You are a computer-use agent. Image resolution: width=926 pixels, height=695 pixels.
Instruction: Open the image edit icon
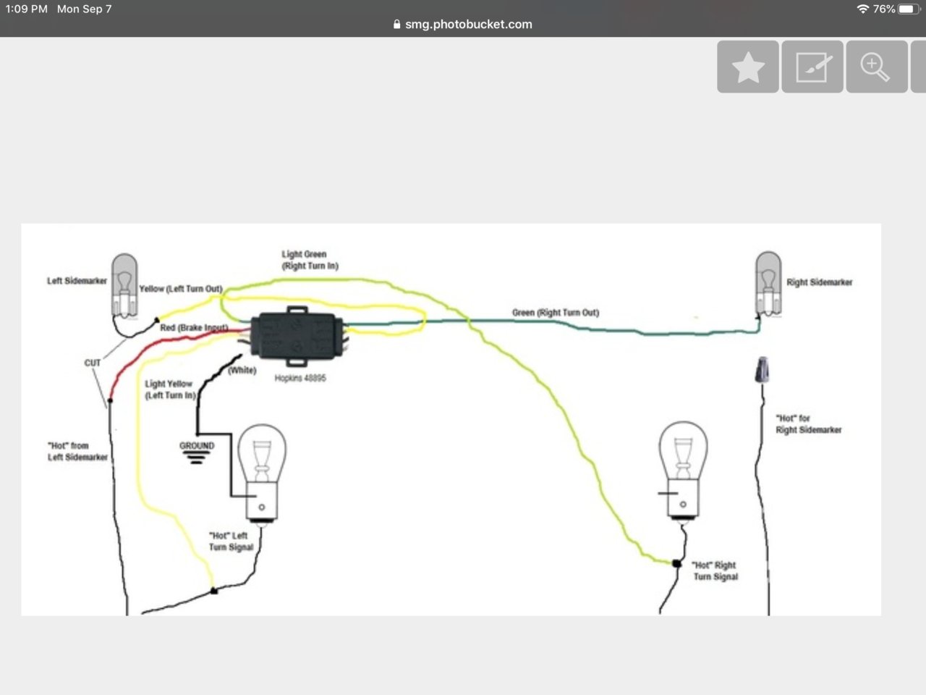pyautogui.click(x=812, y=67)
